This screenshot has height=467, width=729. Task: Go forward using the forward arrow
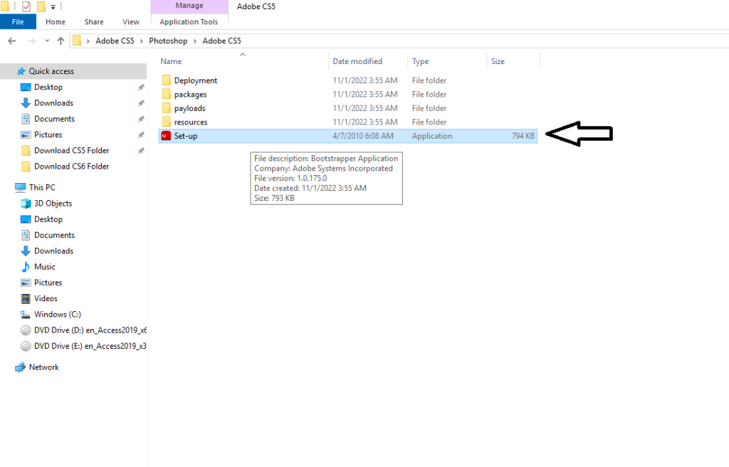click(31, 41)
